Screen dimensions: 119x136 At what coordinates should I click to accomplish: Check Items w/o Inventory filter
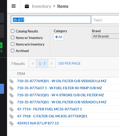click(x=13, y=44)
